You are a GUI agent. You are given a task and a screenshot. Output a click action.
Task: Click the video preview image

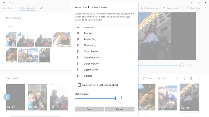[x=167, y=36]
